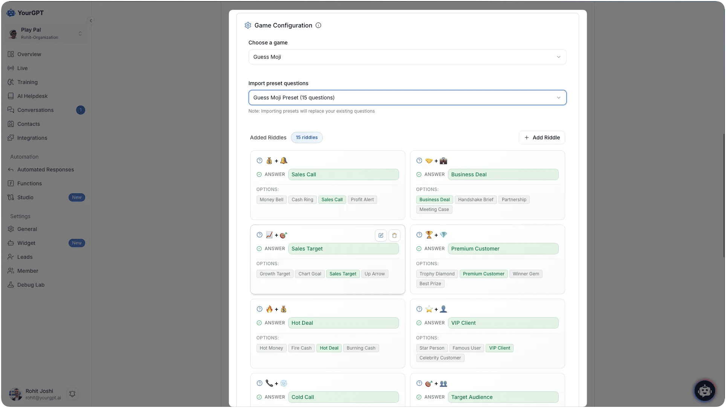Click the 15 riddles count badge
The height and width of the screenshot is (408, 726).
(306, 138)
